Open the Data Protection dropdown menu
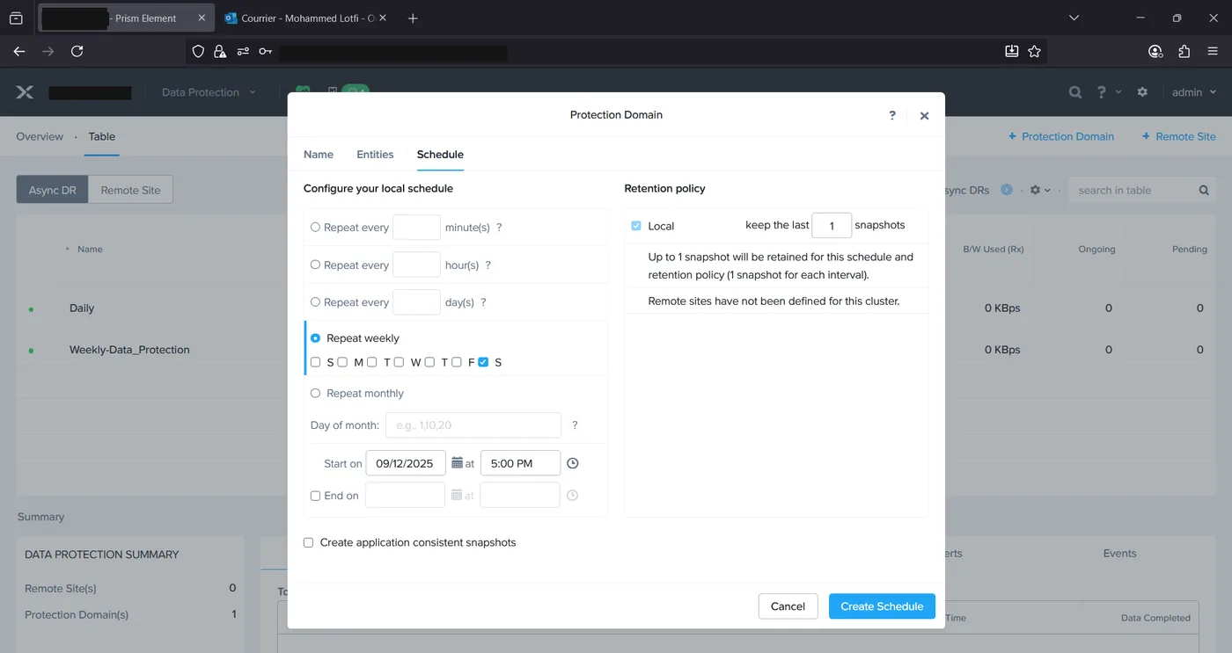The height and width of the screenshot is (653, 1232). coord(209,92)
